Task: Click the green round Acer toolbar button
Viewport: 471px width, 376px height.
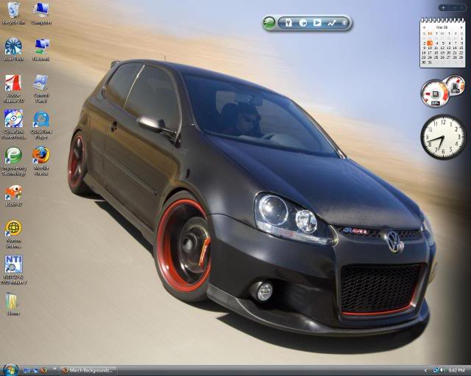Action: (x=269, y=23)
